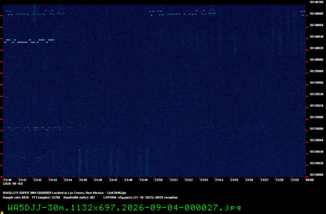The image size is (326, 214).
Task: Click the faint signal trace near 10139880
Action: click(46, 128)
